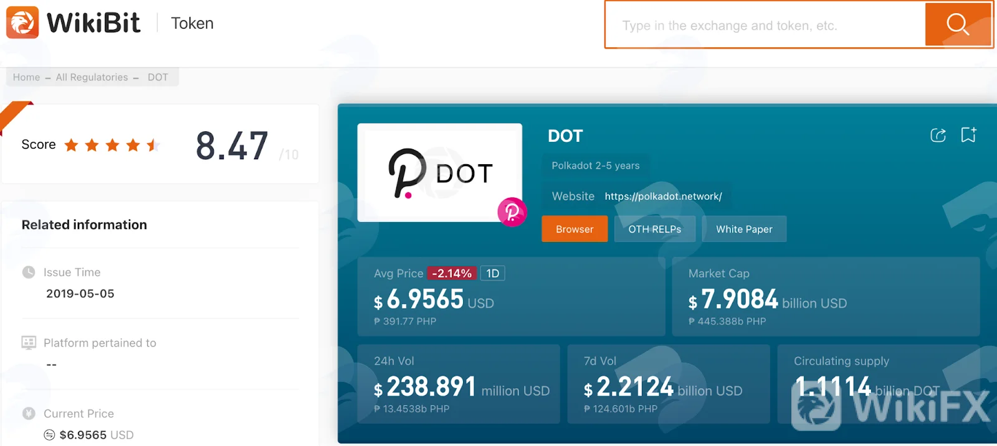Click the share icon on DOT card

point(938,135)
